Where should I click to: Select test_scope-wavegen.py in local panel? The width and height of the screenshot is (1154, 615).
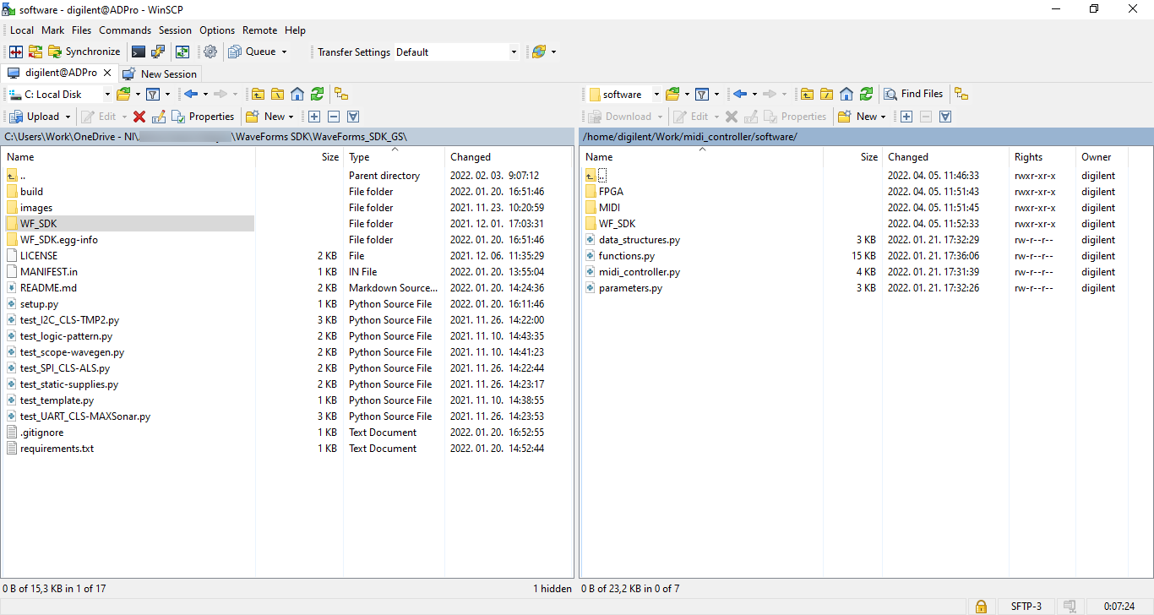click(x=72, y=352)
